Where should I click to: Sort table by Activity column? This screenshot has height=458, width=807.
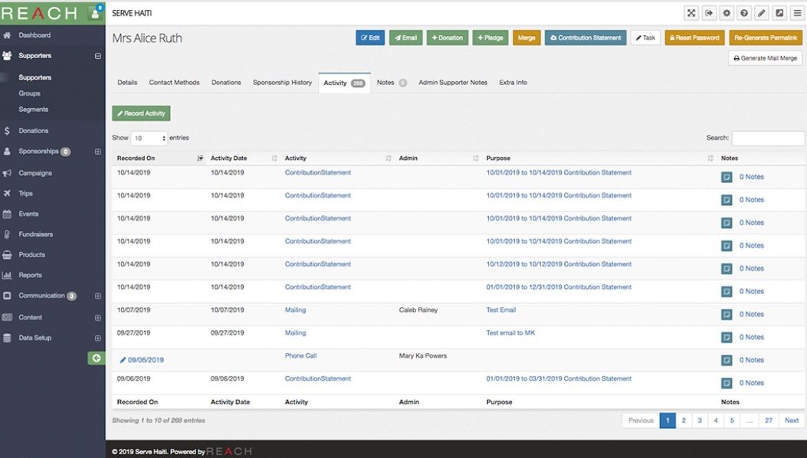pos(338,158)
